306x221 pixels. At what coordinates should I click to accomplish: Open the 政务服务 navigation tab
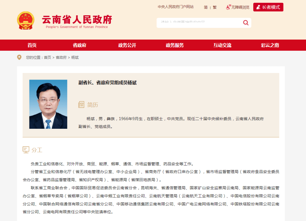pos(175,45)
